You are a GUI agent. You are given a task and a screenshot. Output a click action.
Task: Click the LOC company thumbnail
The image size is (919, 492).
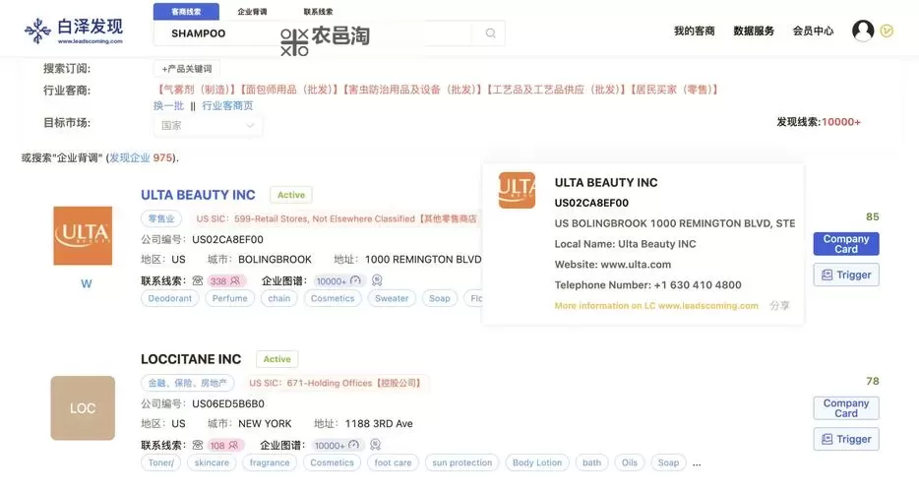[83, 408]
